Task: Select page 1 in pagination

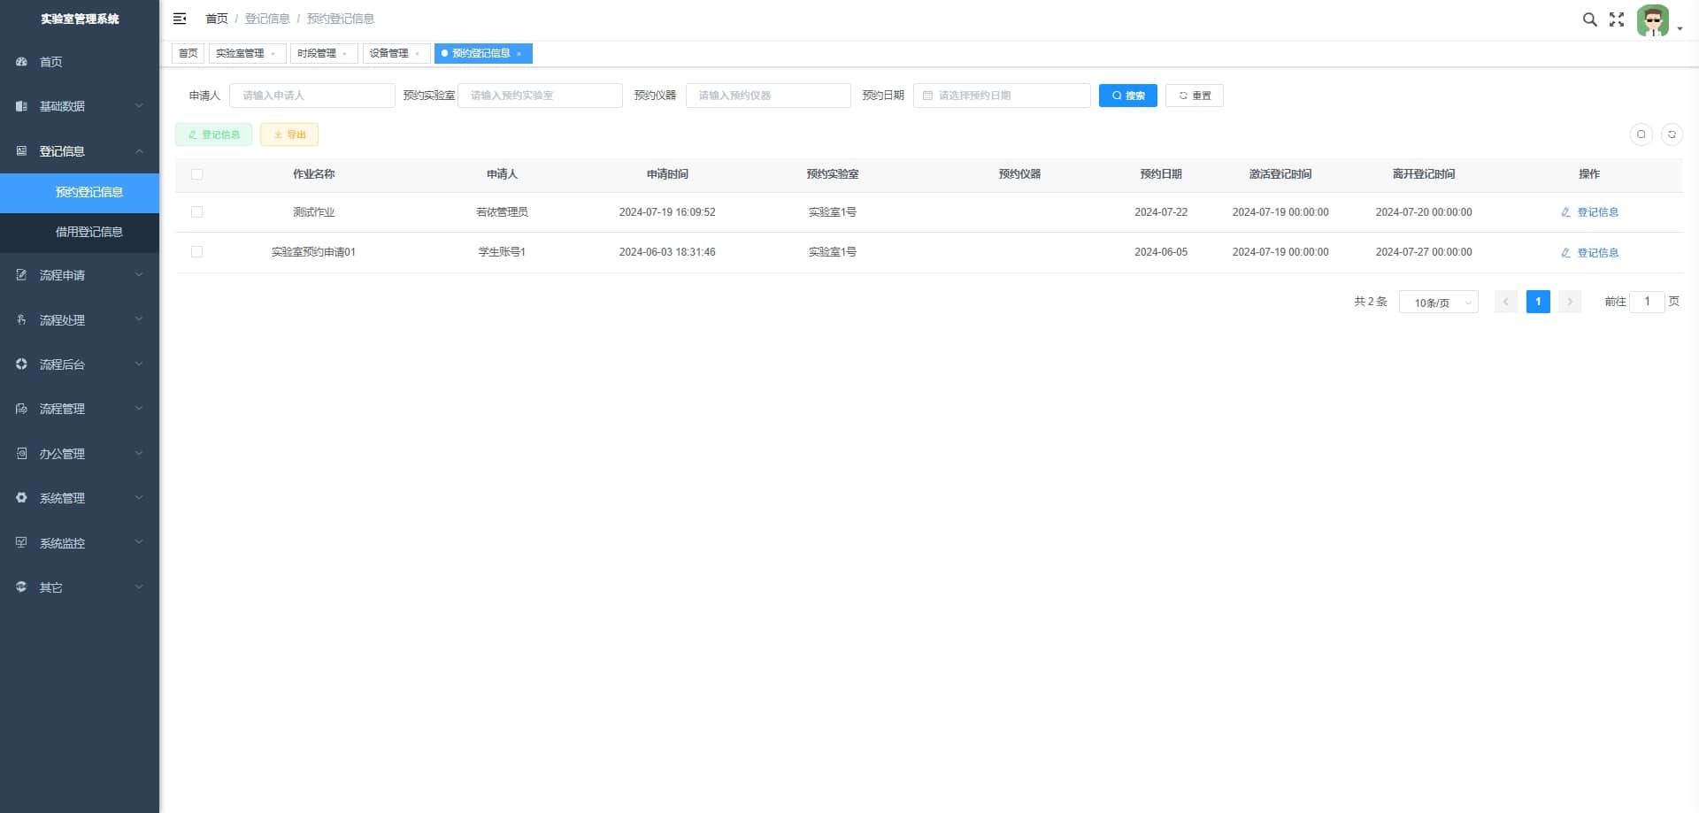Action: [1538, 302]
